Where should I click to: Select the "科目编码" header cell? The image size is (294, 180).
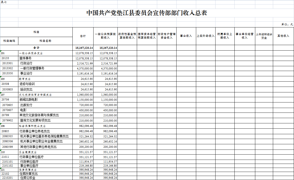[x=9, y=41]
